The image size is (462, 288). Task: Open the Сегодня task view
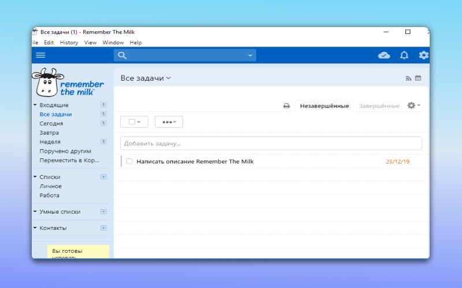point(51,123)
